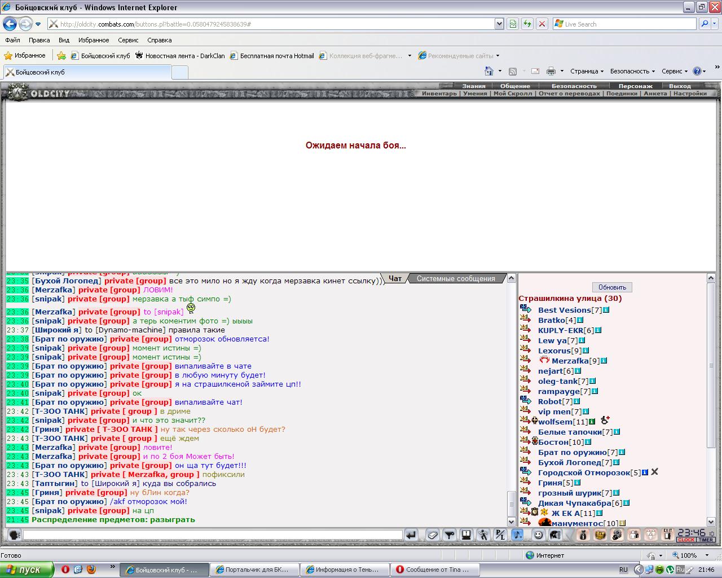Click the EXIT door icon in bottom toolbar
This screenshot has width=722, height=578.
[668, 535]
